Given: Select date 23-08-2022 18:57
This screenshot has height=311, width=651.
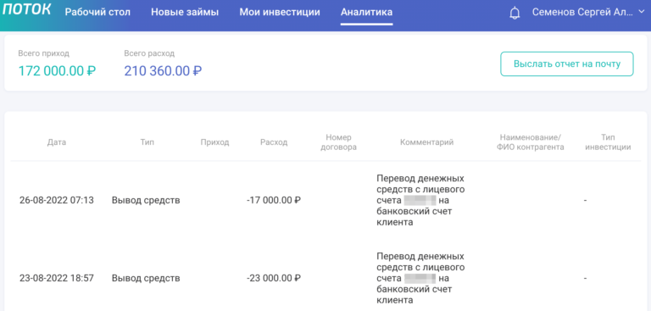Looking at the screenshot, I should tap(57, 278).
